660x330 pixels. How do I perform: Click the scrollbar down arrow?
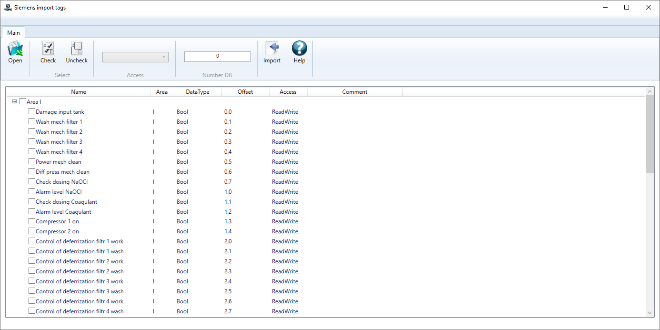click(x=650, y=313)
